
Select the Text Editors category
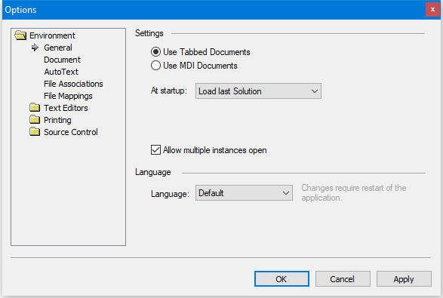point(66,108)
